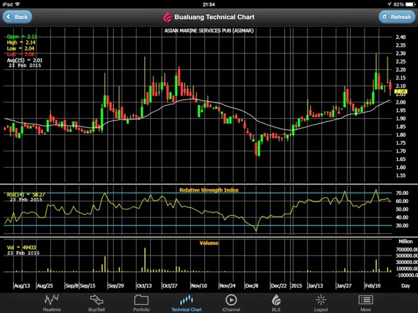Tap the Open = 2.12 value
The height and width of the screenshot is (313, 418).
pyautogui.click(x=22, y=37)
